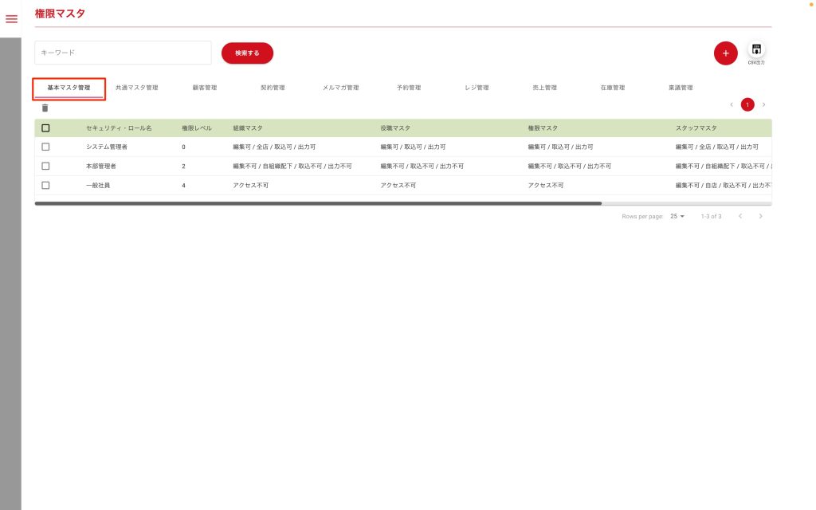This screenshot has height=510, width=816.
Task: Check the 本部管理者 row checkbox
Action: coord(45,166)
